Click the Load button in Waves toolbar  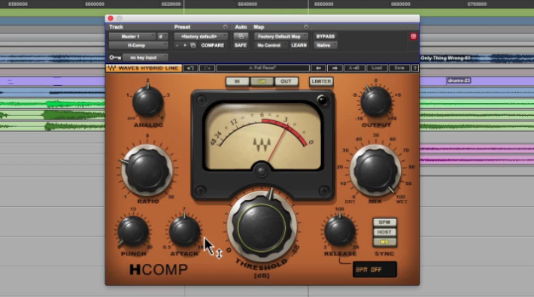coord(377,68)
